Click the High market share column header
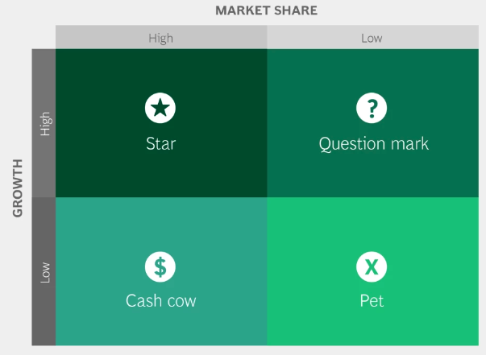 click(x=161, y=37)
